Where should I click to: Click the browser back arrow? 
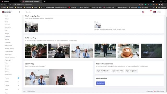click(x=2, y=4)
